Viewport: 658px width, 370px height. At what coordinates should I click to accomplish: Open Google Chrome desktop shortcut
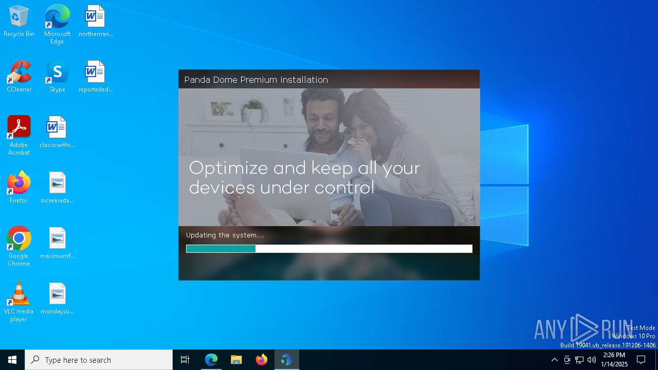click(x=19, y=247)
